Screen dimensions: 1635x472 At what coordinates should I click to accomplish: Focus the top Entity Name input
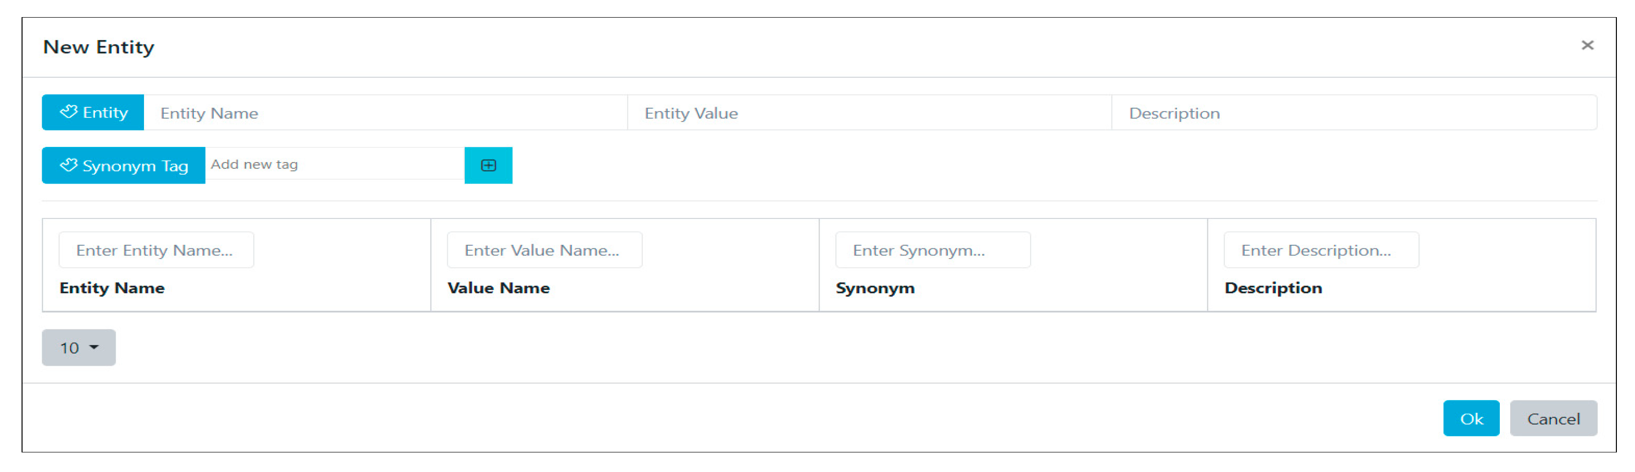point(385,113)
